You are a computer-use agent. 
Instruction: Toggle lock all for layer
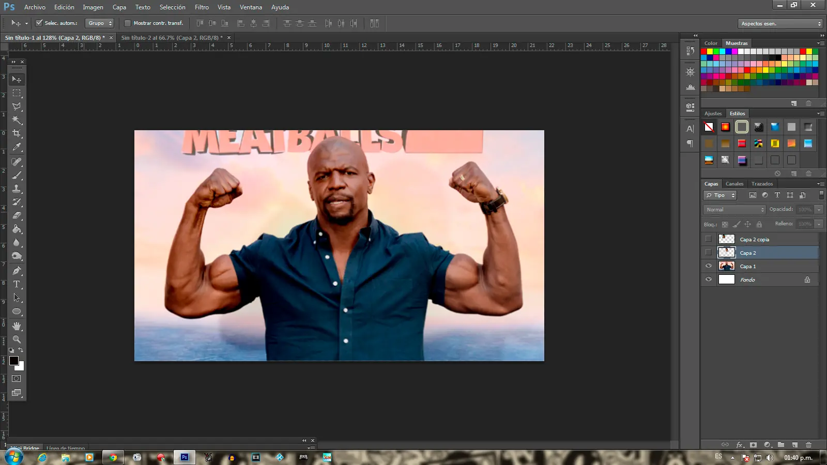pos(759,224)
